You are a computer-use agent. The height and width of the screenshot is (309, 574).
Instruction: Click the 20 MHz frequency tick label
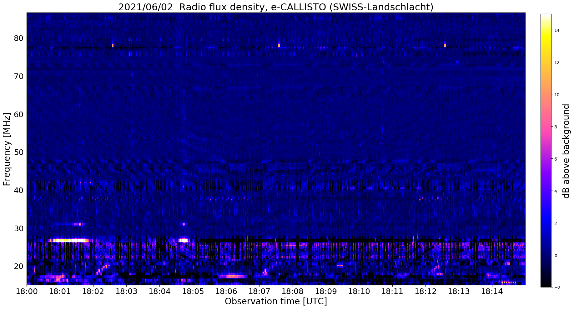point(18,266)
